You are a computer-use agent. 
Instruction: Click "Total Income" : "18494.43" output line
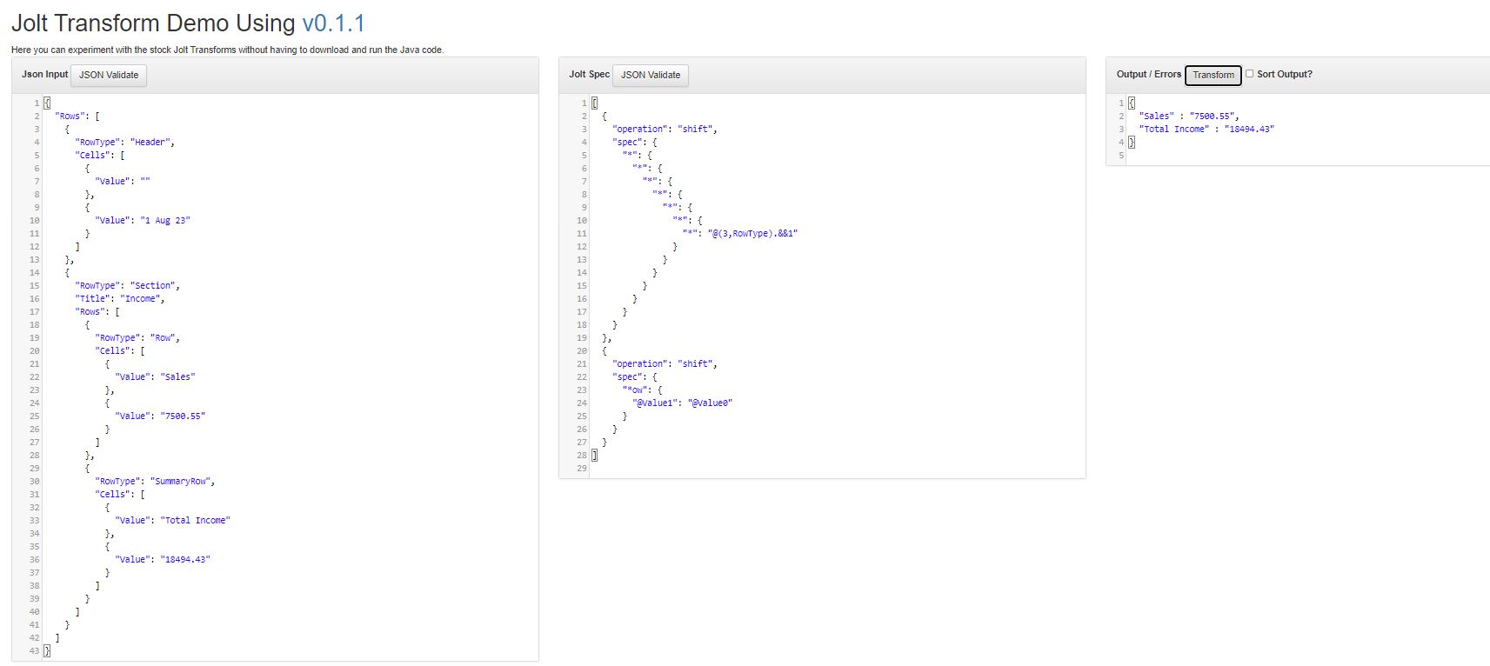tap(1206, 129)
